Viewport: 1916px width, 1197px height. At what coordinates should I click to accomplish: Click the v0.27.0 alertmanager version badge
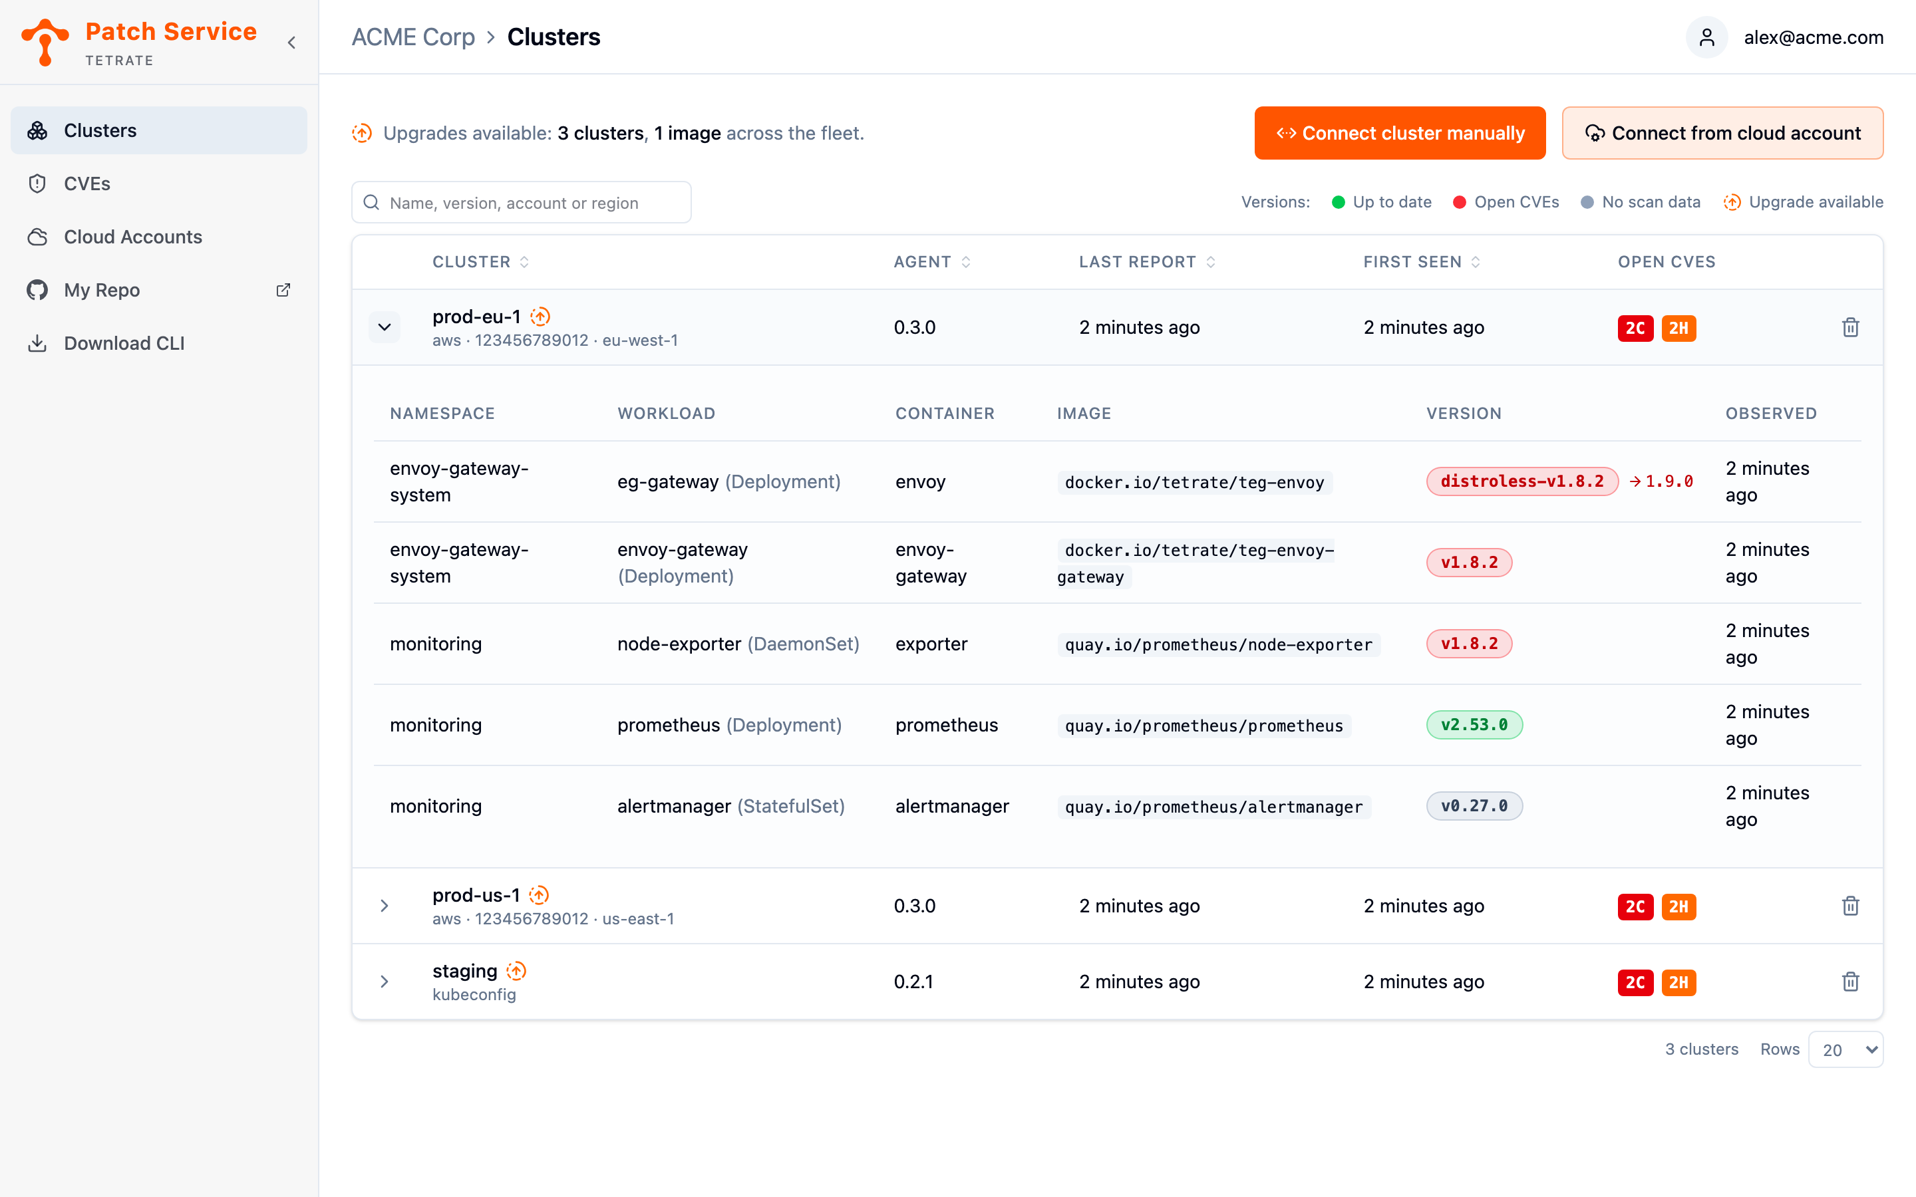tap(1474, 806)
